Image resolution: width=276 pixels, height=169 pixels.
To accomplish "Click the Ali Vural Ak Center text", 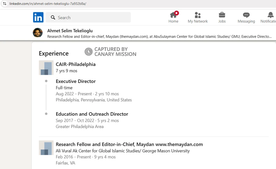I will (x=122, y=151).
